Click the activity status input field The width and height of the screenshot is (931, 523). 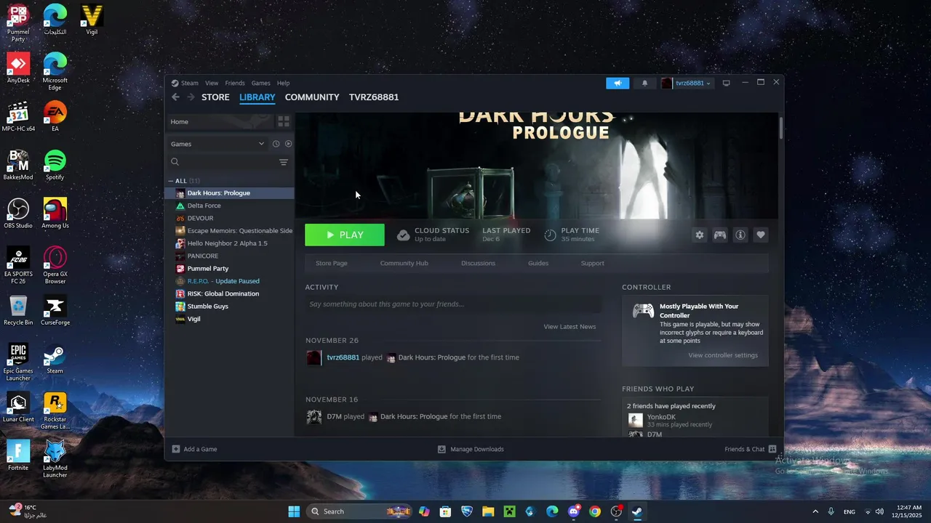453,304
